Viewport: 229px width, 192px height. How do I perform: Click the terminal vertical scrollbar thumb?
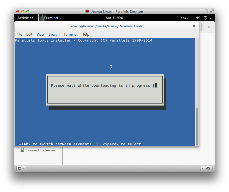coord(197,127)
